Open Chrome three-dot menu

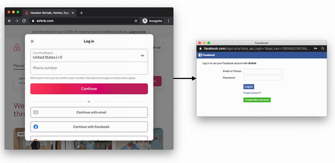click(x=169, y=21)
